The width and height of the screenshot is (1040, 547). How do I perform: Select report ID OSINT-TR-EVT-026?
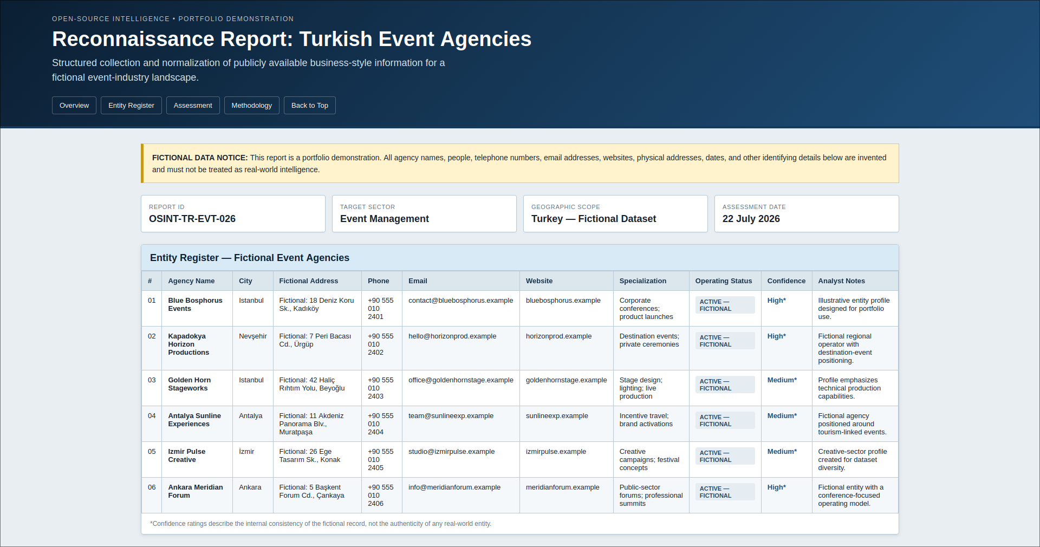[x=192, y=219]
